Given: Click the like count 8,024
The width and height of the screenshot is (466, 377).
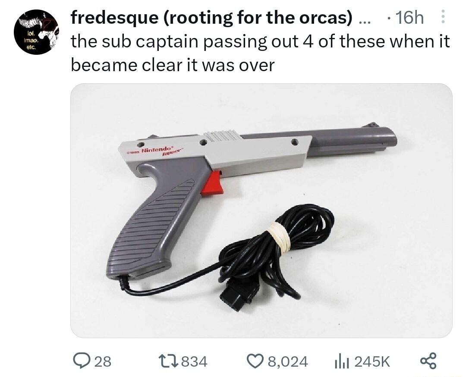Looking at the screenshot, I should 287,361.
